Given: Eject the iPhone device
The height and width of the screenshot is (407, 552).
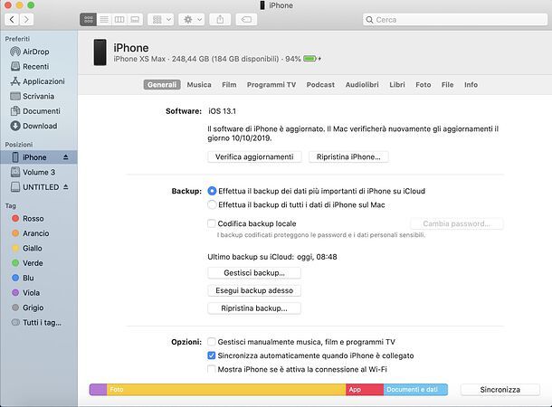Looking at the screenshot, I should coord(66,157).
